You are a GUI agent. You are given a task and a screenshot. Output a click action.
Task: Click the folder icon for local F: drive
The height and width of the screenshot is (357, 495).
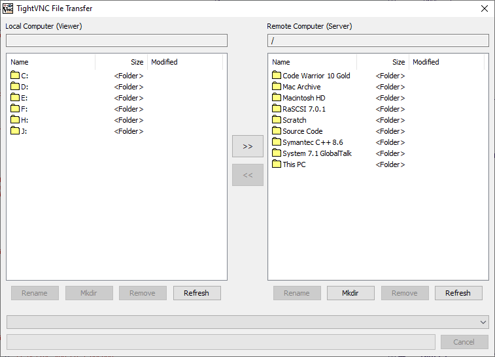click(15, 108)
